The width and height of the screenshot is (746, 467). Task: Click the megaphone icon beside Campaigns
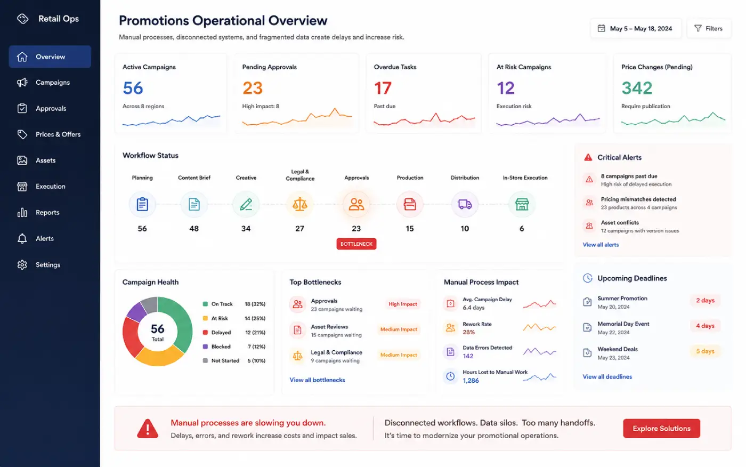[22, 83]
